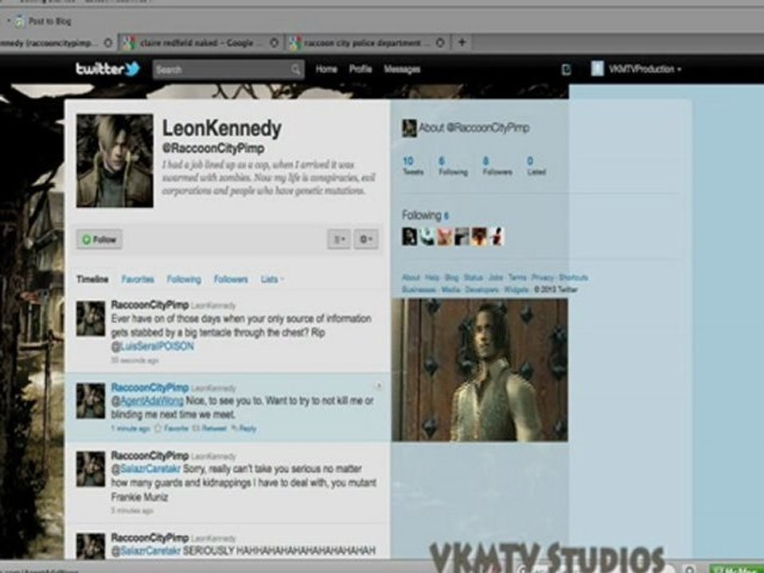Click avatar on the LuisSeraIPOISON tweet
The image size is (764, 573).
click(x=91, y=318)
